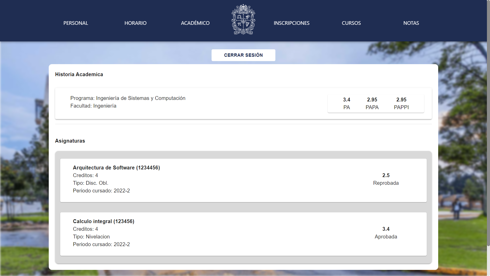The image size is (490, 276).
Task: Click the Reprobada status label
Action: pos(386,183)
